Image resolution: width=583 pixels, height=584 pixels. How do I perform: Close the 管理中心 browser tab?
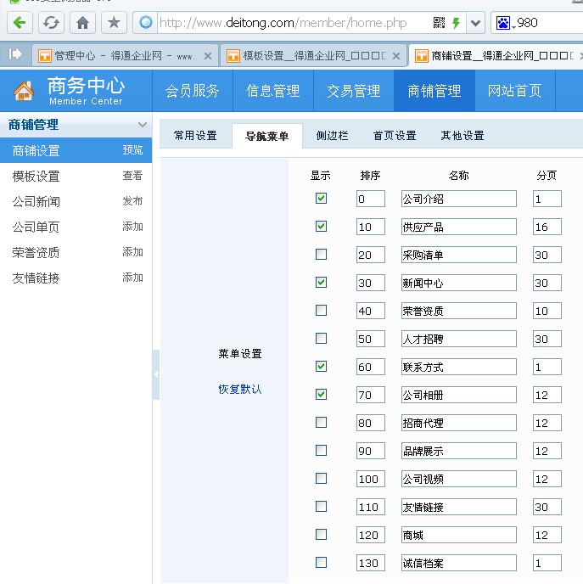tap(208, 56)
